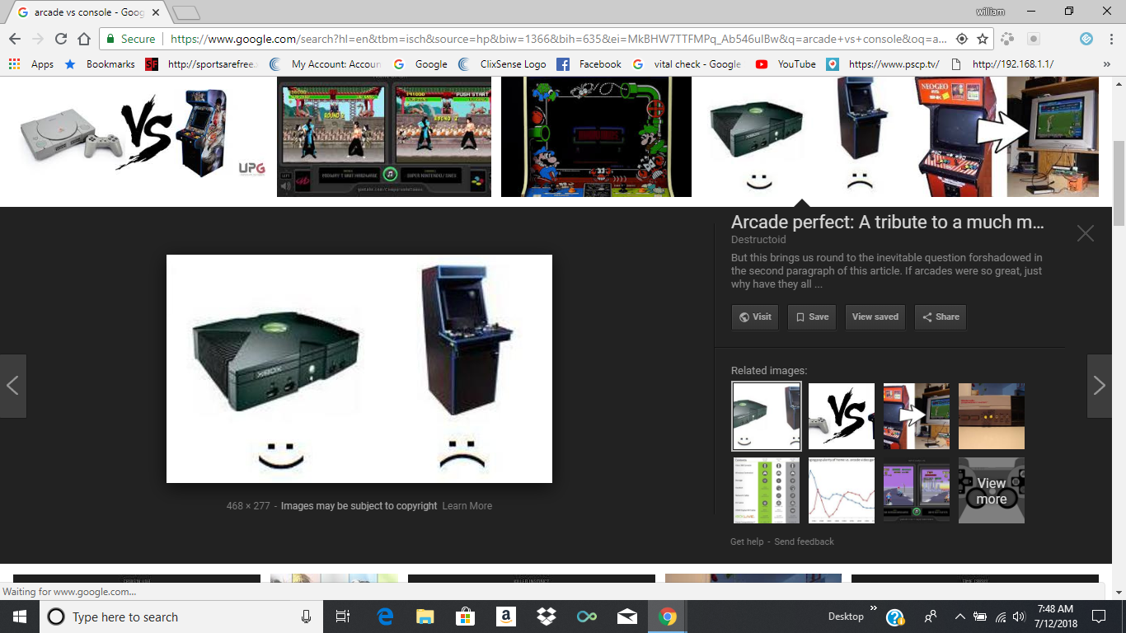The image size is (1126, 633).
Task: Click the View saved button
Action: coord(875,317)
